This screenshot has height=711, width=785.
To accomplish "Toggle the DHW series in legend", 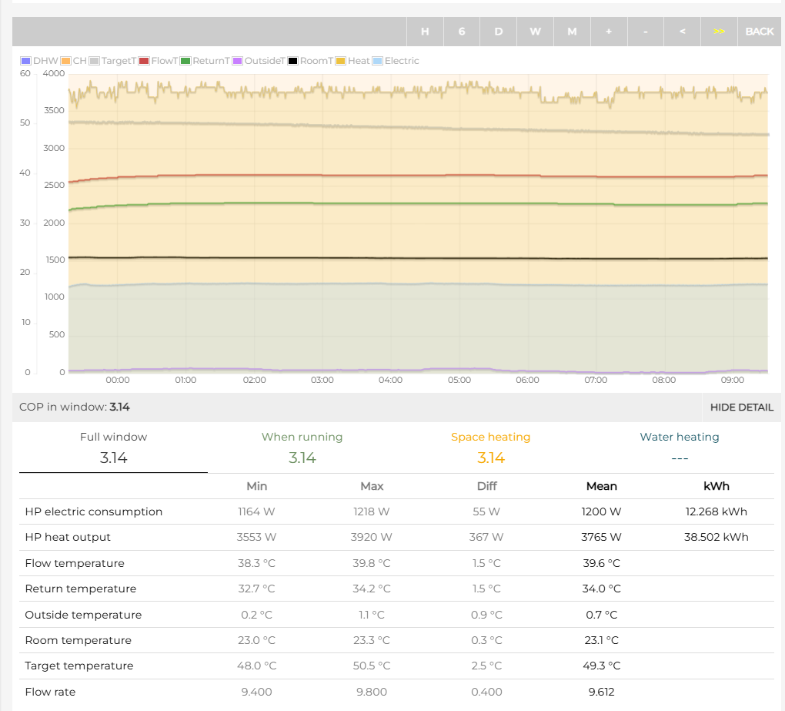I will 39,61.
